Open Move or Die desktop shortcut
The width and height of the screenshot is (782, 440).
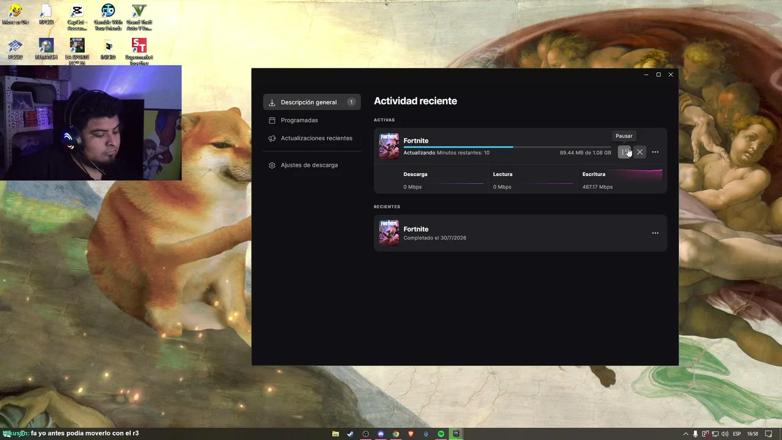[x=15, y=15]
